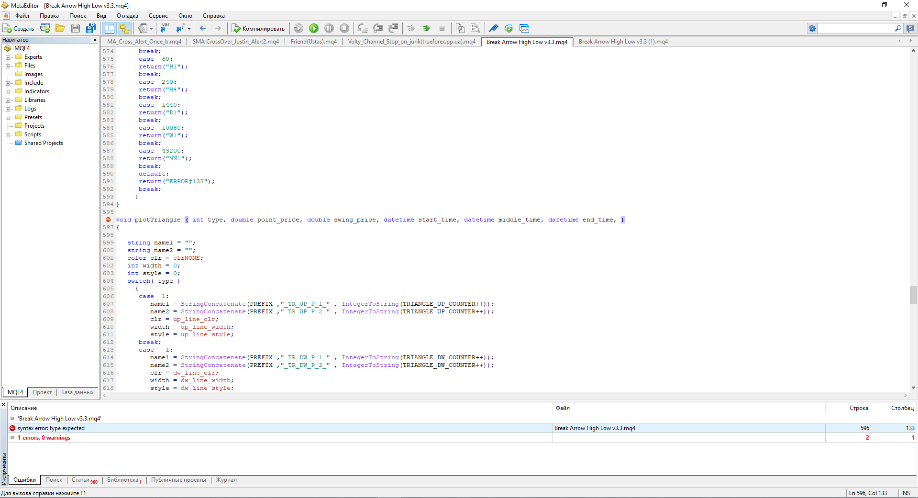Click the Step Into debug icon
Screen dimensions: 918x498
click(x=363, y=29)
